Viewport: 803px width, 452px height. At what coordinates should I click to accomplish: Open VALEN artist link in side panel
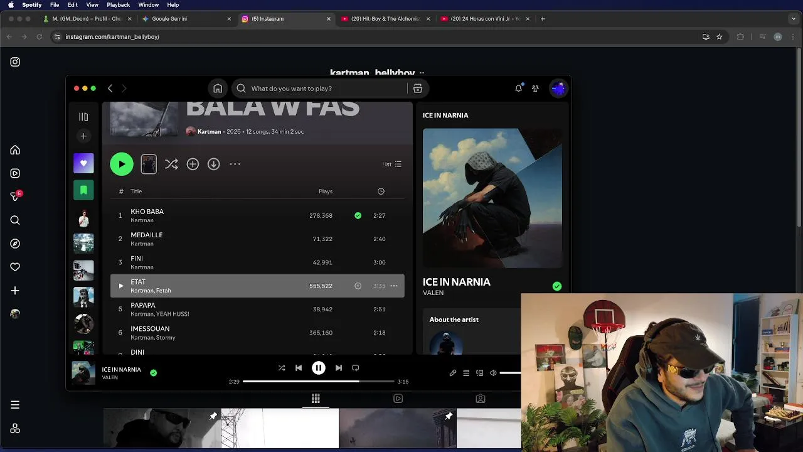point(433,293)
